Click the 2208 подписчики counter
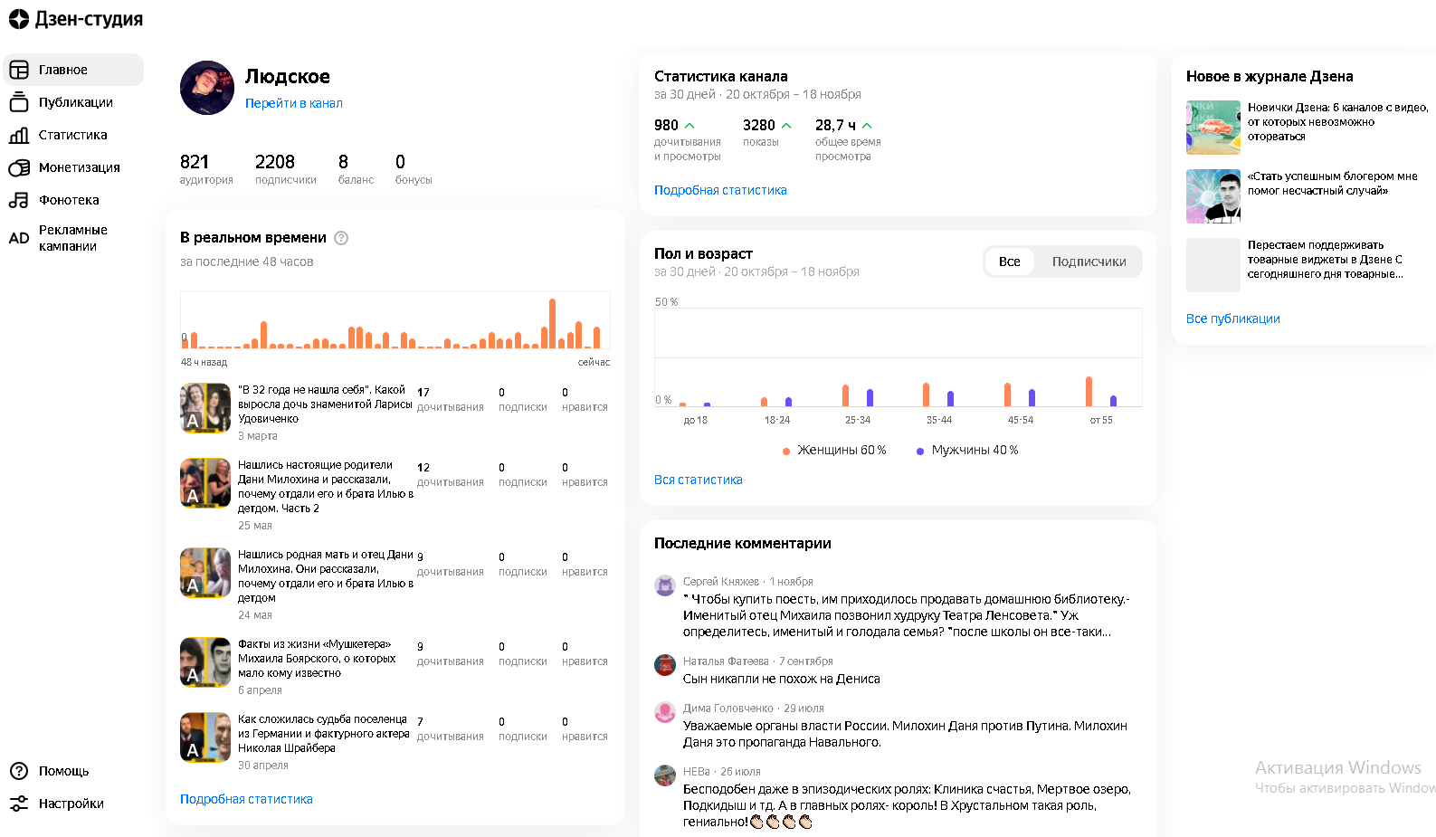 (286, 169)
